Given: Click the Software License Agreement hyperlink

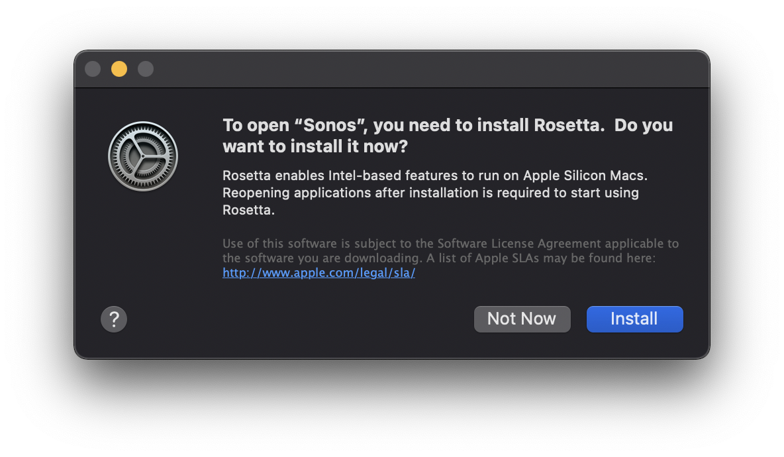Looking at the screenshot, I should [x=318, y=272].
